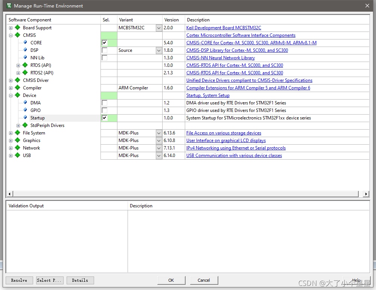376x290 pixels.
Task: Click the Cancel button
Action: [x=204, y=280]
